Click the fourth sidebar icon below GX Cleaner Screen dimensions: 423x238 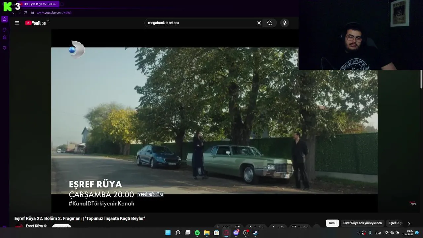[5, 48]
